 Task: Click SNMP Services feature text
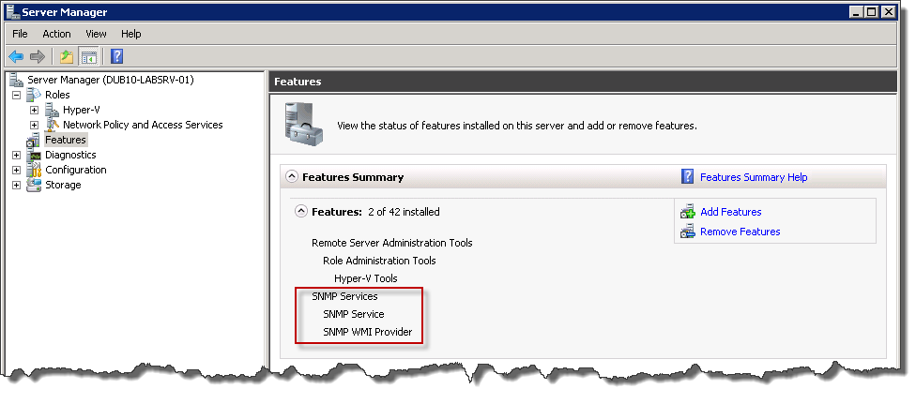point(344,296)
